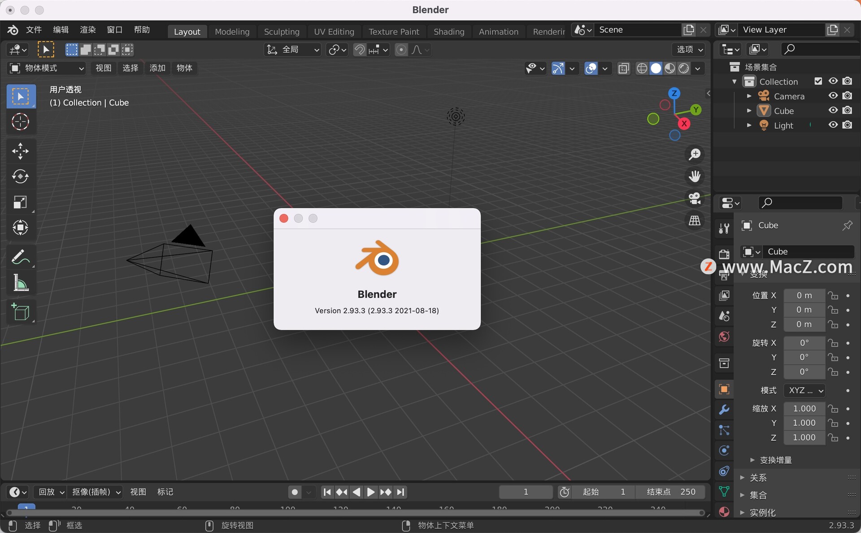
Task: Toggle auto keying record button
Action: click(x=295, y=492)
